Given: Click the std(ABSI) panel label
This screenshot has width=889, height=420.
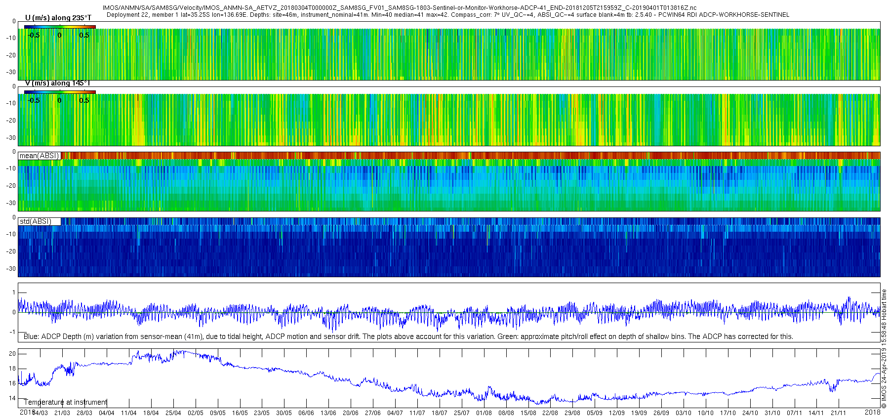Looking at the screenshot, I should [35, 221].
